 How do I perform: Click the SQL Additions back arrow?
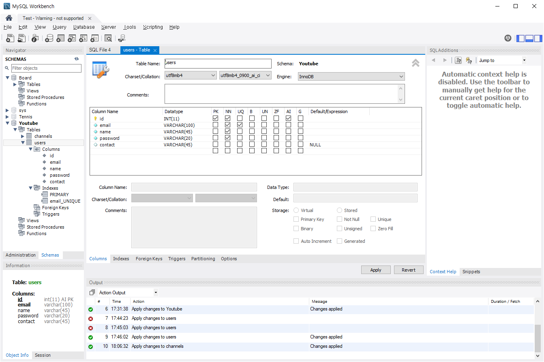tap(433, 60)
